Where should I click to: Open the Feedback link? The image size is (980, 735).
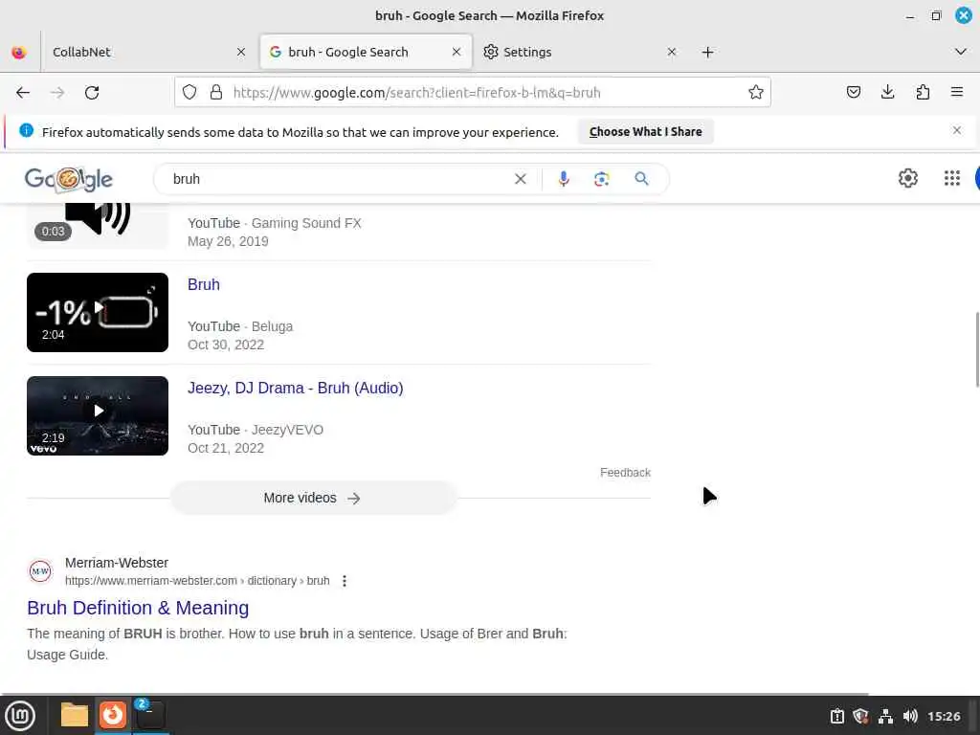click(625, 473)
